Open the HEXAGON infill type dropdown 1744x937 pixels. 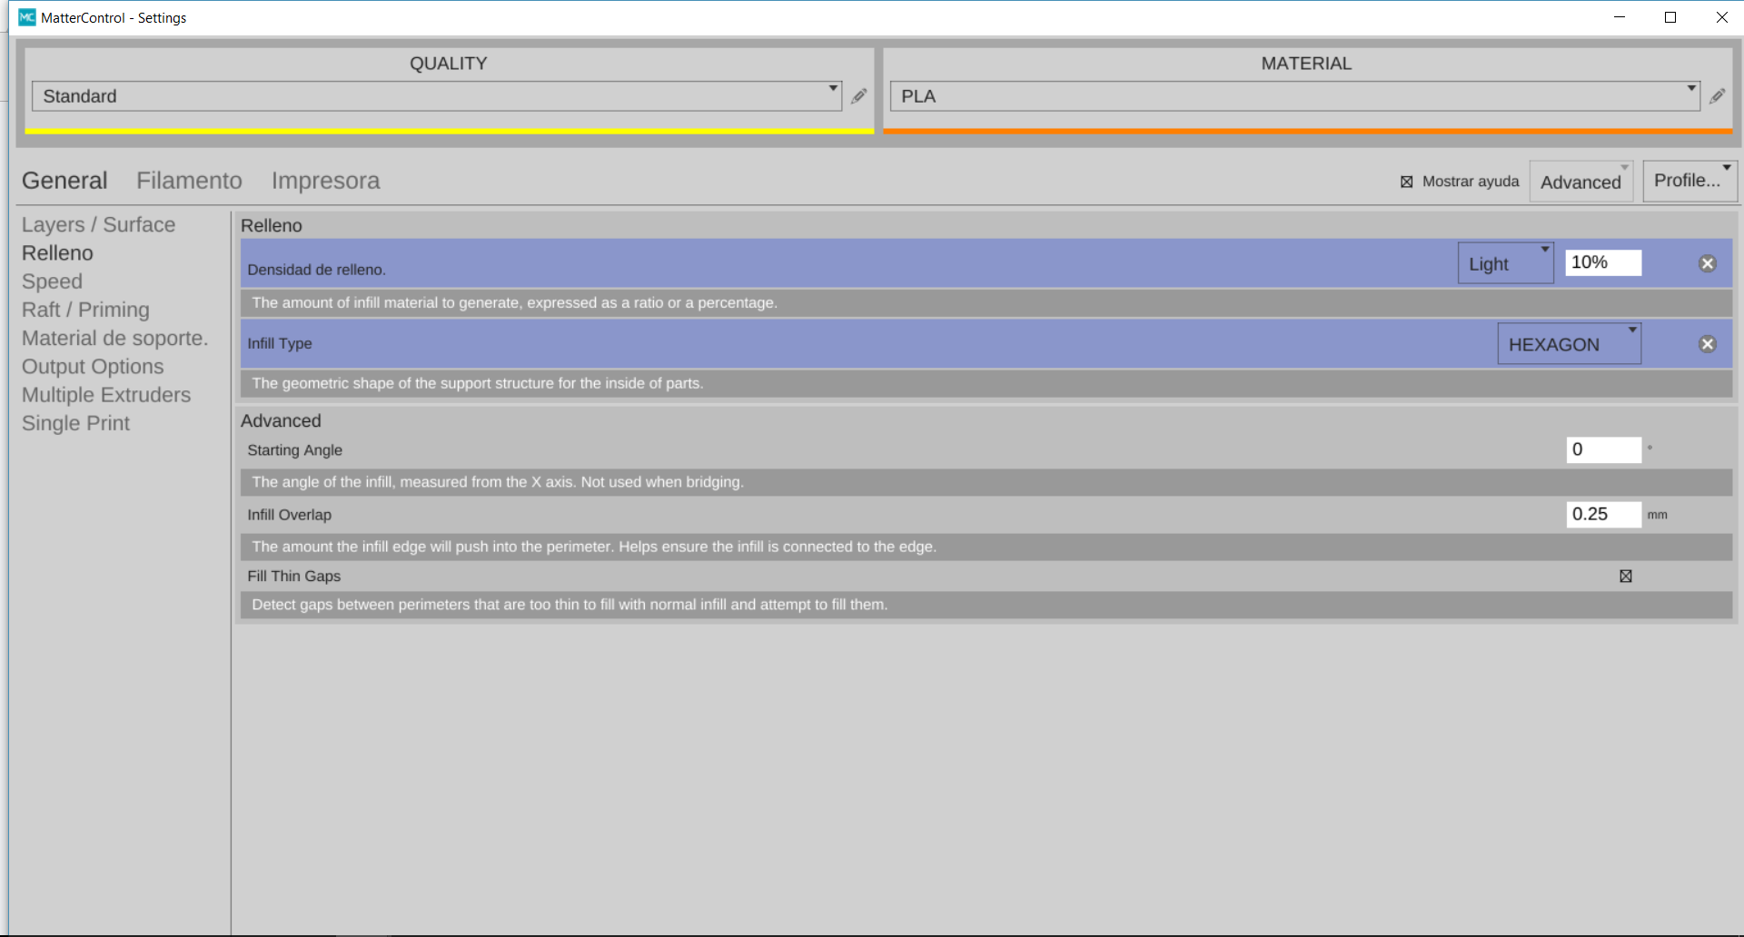click(1569, 344)
